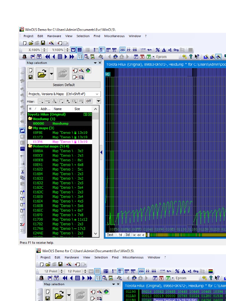
Task: Click the hexdump overview position bar, upper window
Action: [186, 235]
